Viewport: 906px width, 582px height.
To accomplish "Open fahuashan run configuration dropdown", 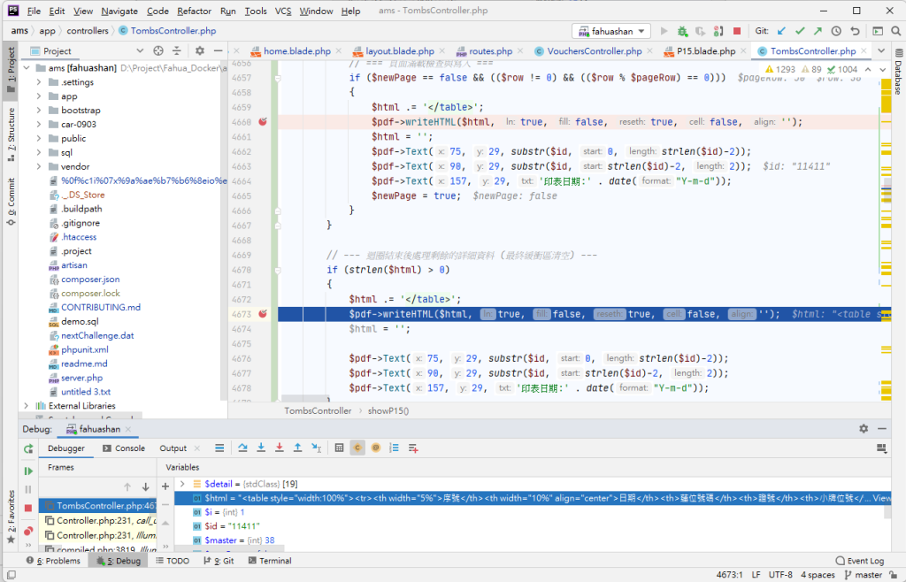I will point(611,31).
